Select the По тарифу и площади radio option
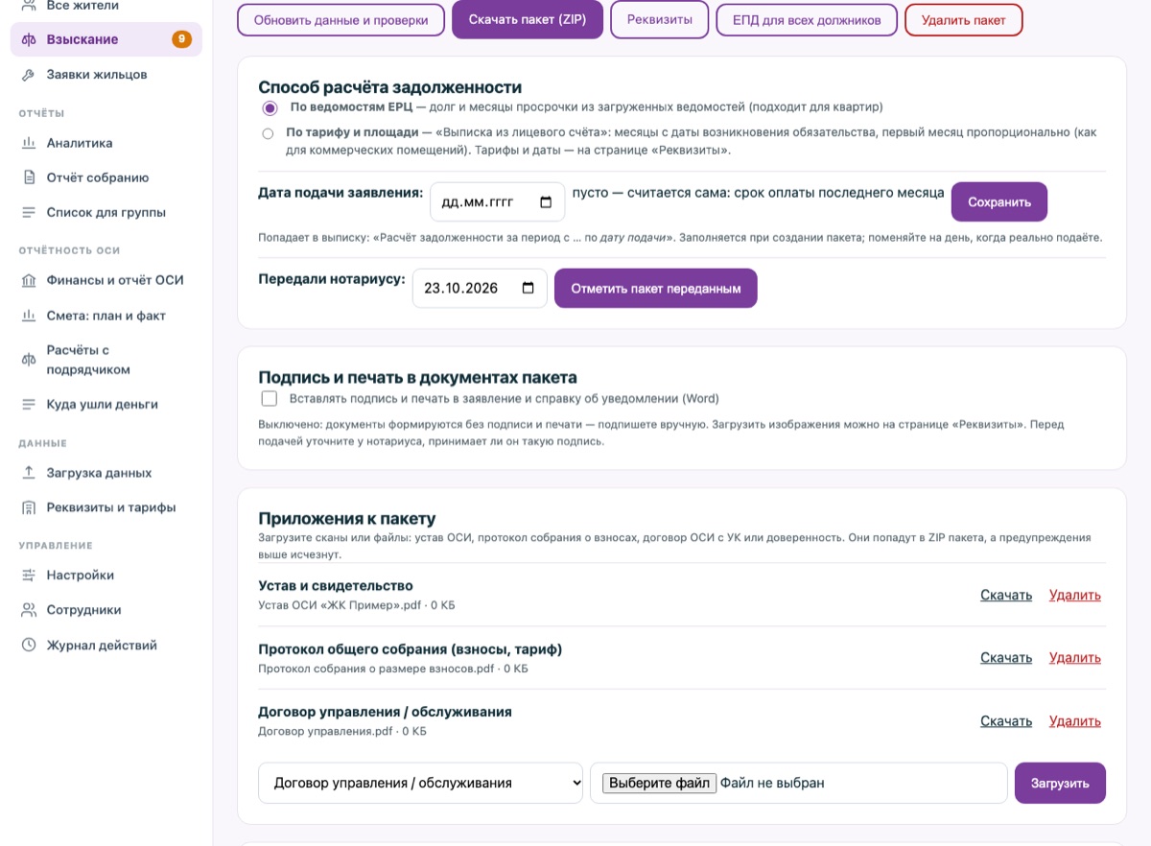The image size is (1151, 846). (x=268, y=133)
